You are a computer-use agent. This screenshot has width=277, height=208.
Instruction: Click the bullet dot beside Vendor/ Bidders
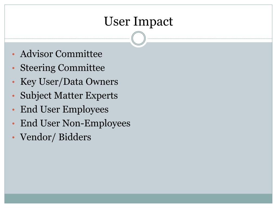click(14, 137)
